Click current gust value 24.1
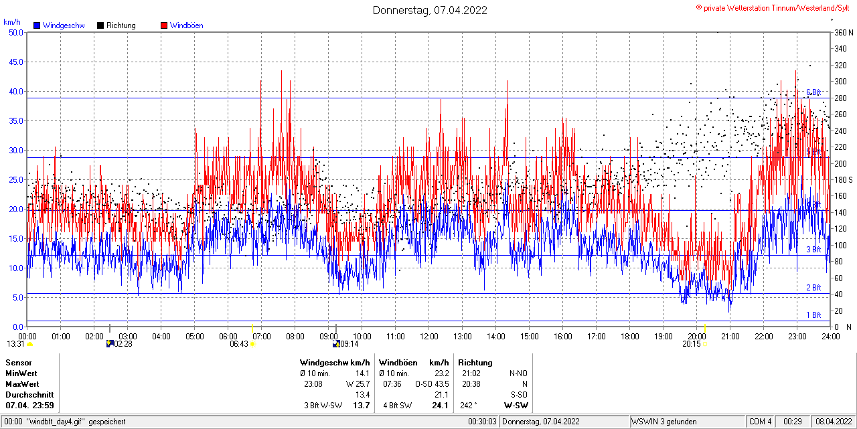The width and height of the screenshot is (857, 429). click(440, 406)
